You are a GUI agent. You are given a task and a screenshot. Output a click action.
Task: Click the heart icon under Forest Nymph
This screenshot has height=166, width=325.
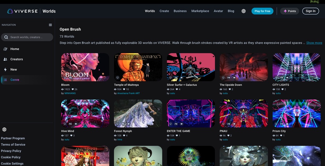click(x=124, y=136)
